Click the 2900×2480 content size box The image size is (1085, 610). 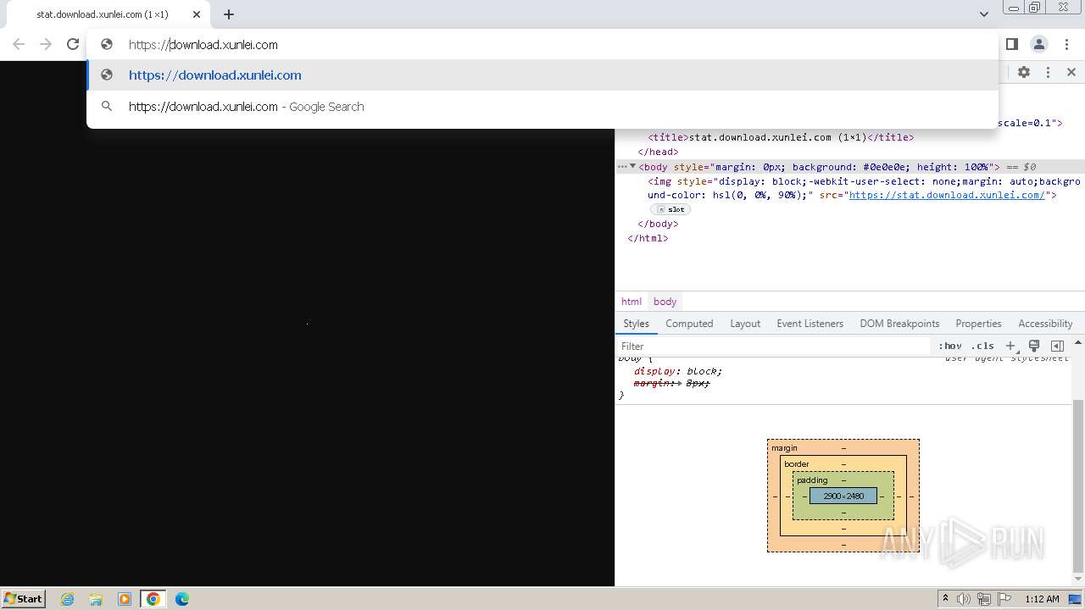[843, 496]
